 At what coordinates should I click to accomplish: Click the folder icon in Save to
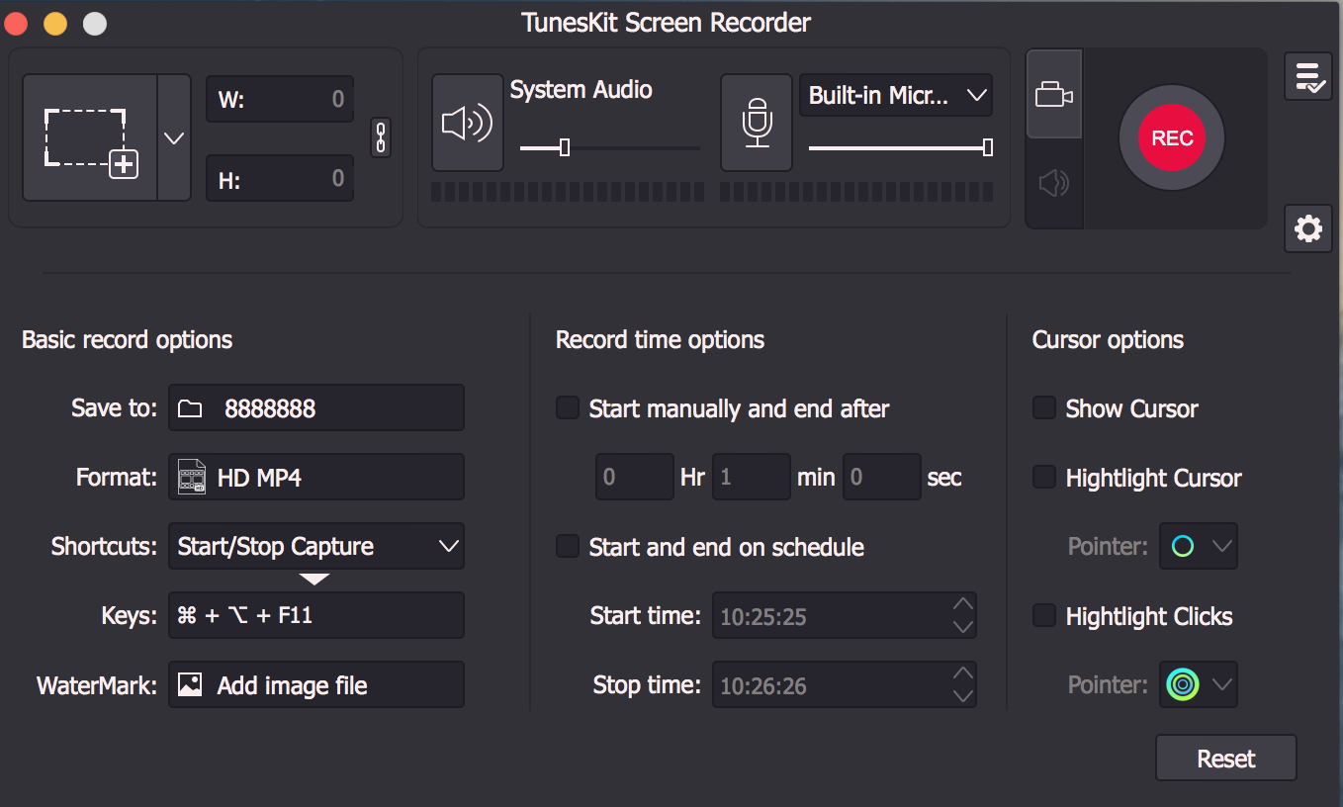pos(190,408)
